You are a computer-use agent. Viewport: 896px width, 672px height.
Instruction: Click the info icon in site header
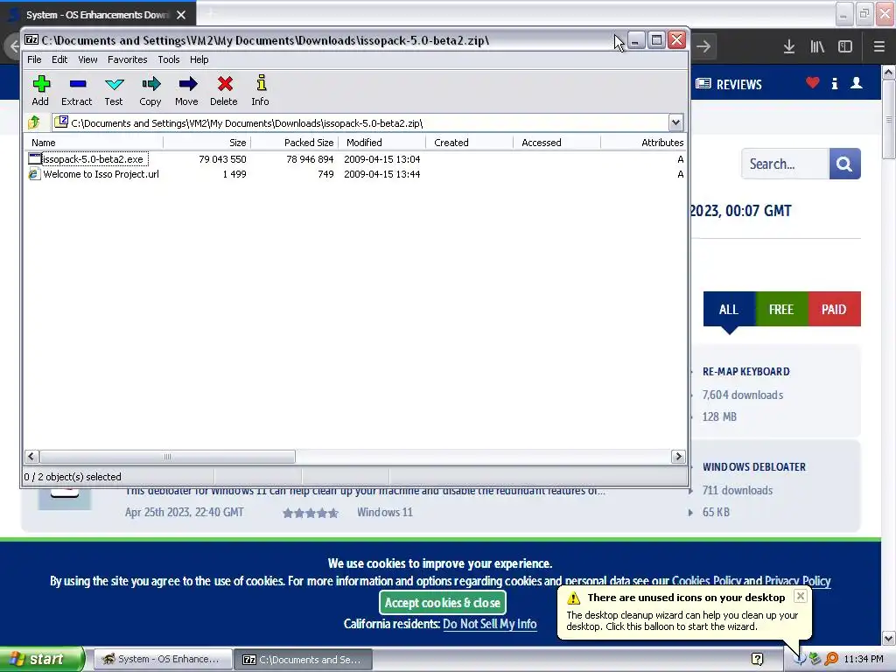[x=835, y=83]
